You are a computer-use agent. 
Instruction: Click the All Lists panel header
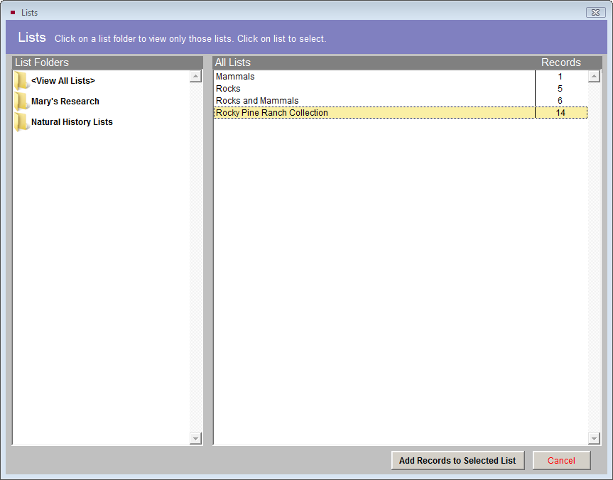(x=232, y=62)
